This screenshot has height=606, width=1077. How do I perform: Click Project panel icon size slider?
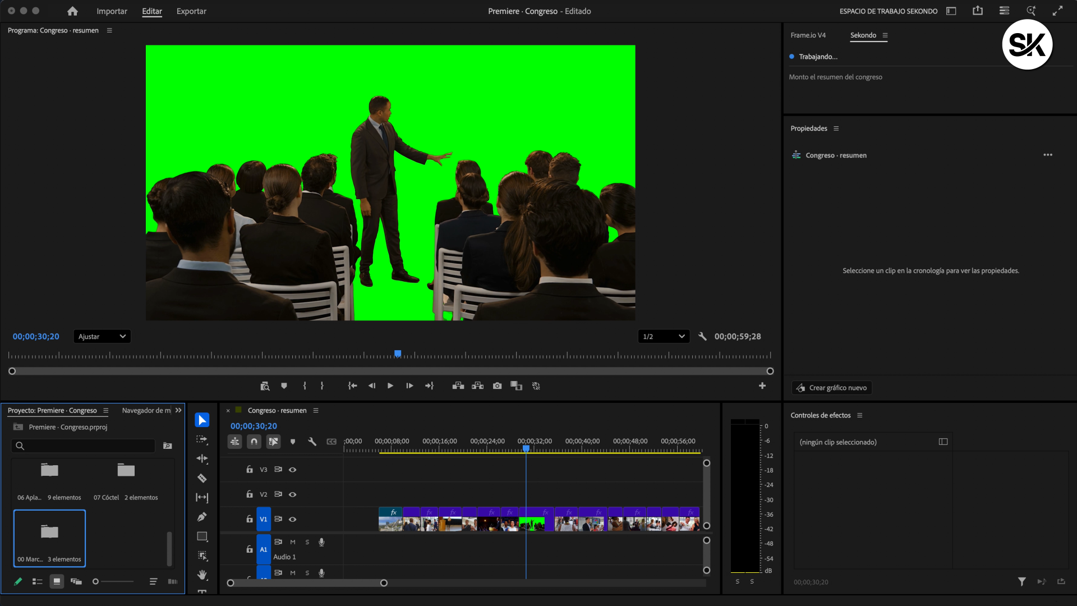[x=113, y=582]
